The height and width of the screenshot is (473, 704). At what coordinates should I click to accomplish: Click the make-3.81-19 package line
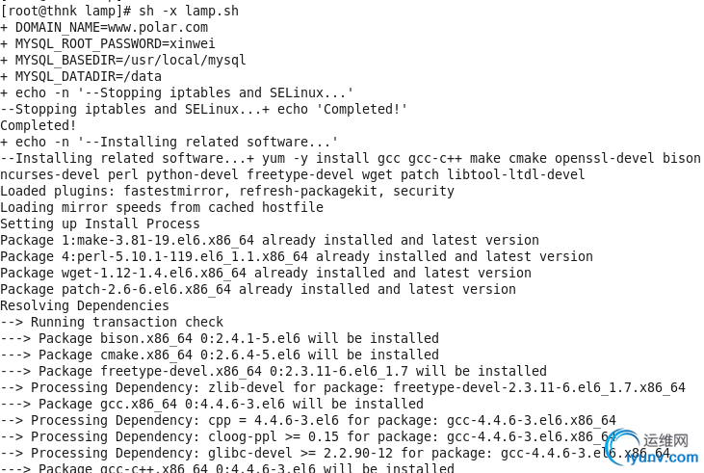pyautogui.click(x=270, y=240)
